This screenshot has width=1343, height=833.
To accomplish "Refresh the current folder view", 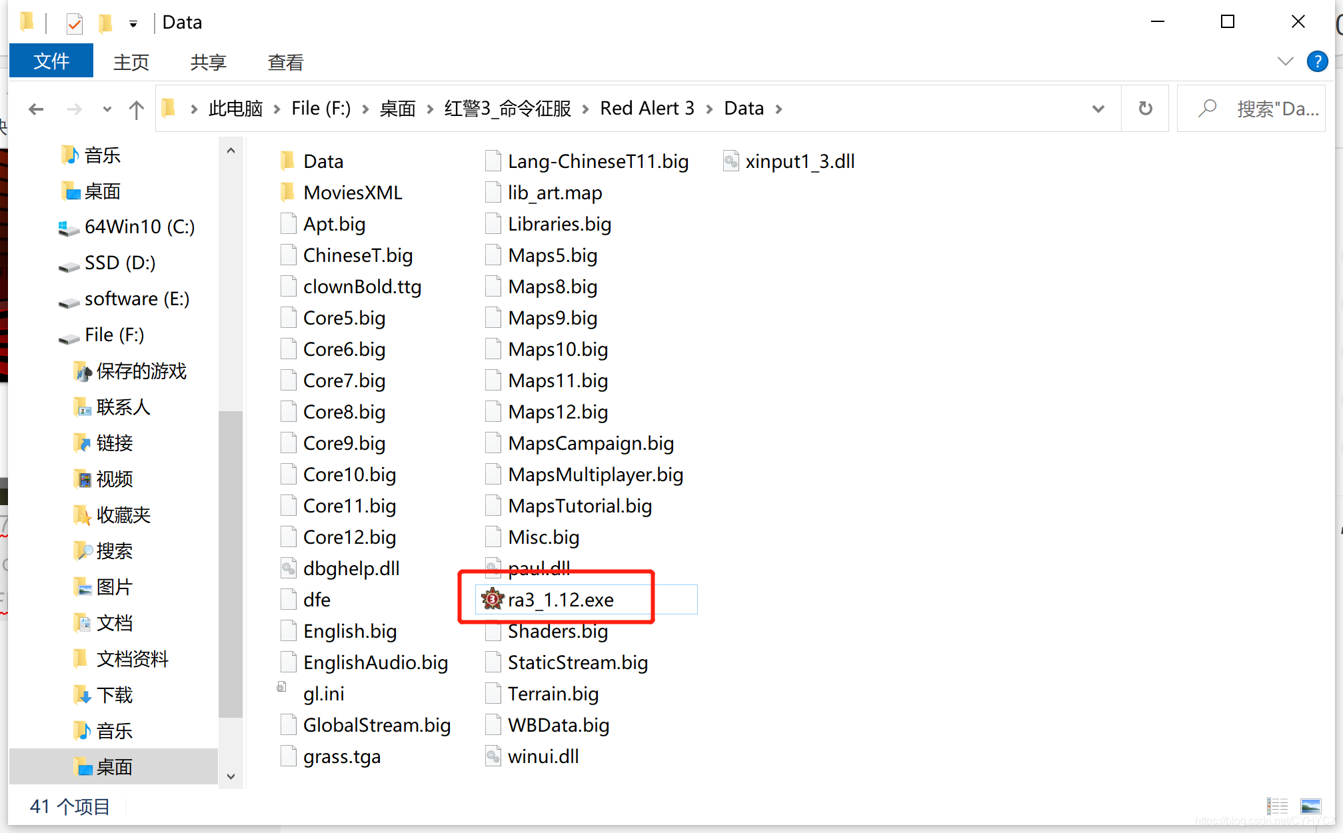I will tap(1145, 108).
